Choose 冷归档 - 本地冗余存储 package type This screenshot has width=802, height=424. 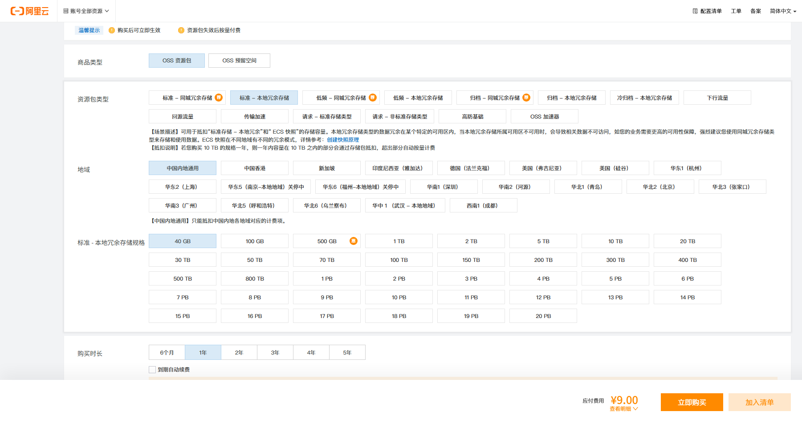click(x=644, y=98)
